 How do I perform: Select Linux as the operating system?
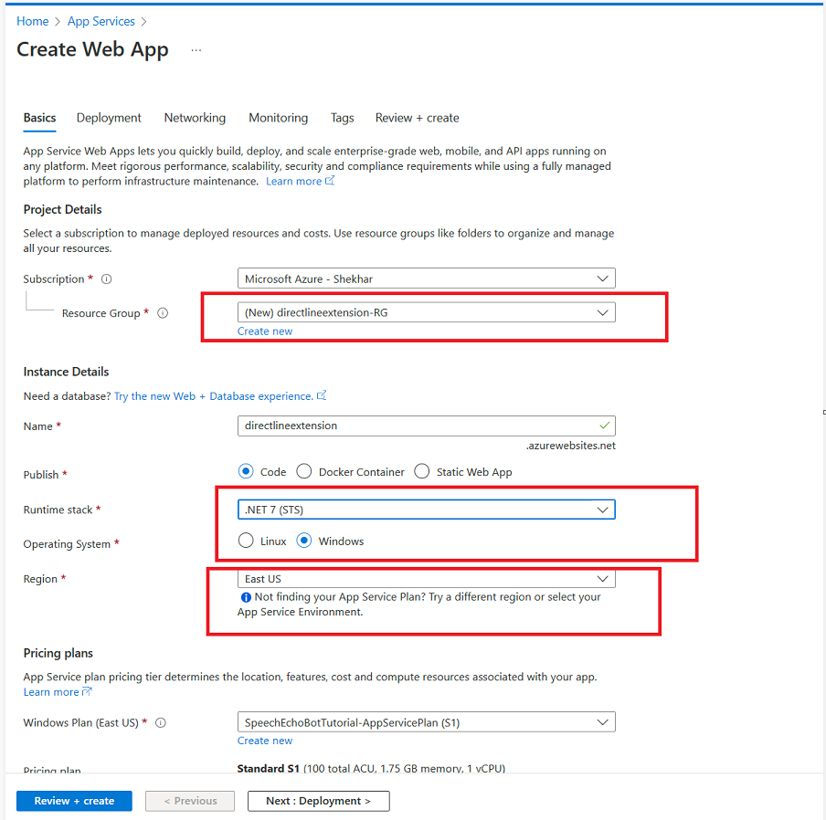244,541
